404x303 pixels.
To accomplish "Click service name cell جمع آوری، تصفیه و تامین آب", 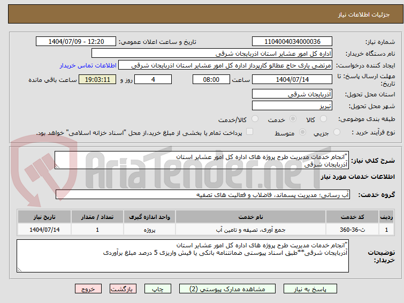I will coord(251,230).
